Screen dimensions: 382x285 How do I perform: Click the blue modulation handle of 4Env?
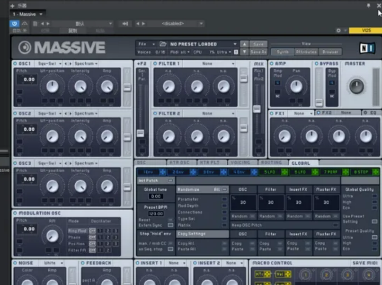254,172
